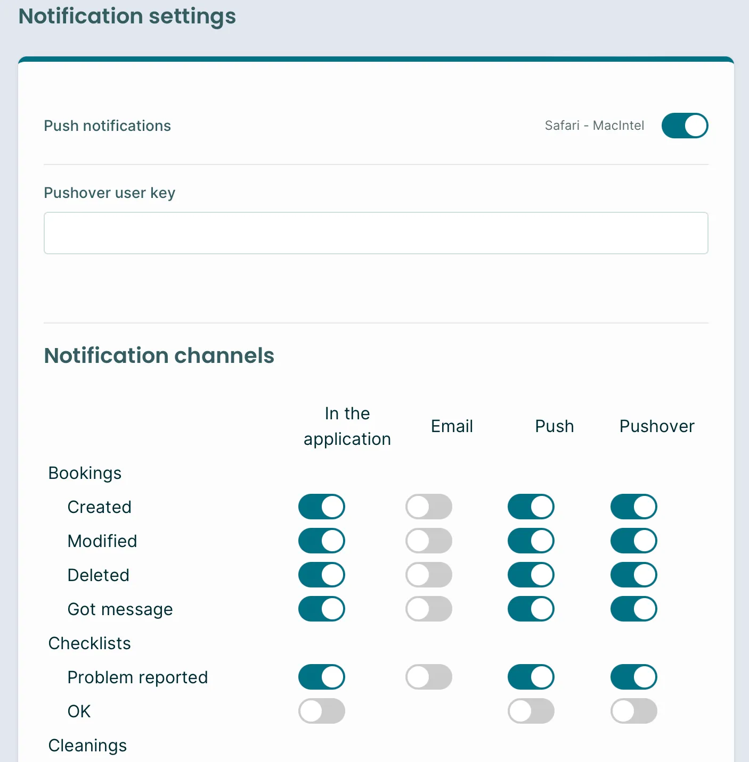Click the "Got message" row label
Viewport: 749px width, 762px height.
[120, 609]
